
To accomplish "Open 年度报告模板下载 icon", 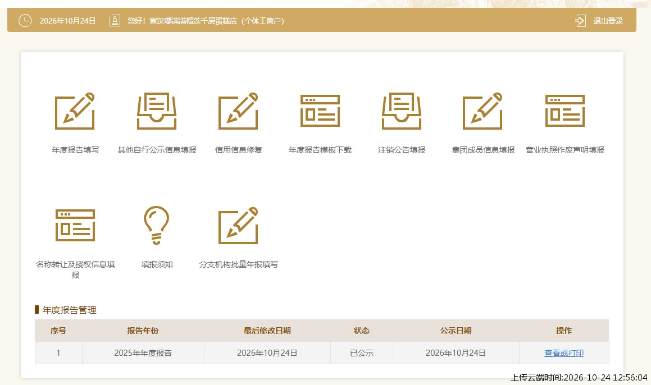I will (320, 111).
